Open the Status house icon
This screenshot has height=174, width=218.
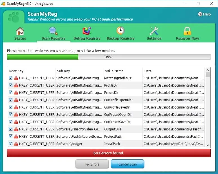click(20, 31)
